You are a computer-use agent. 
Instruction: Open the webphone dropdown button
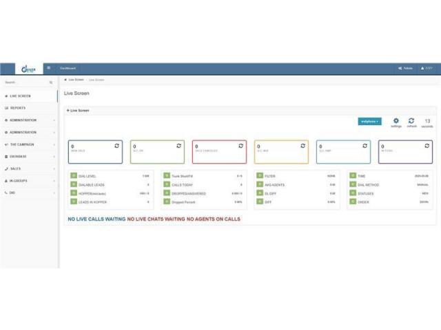click(x=369, y=121)
